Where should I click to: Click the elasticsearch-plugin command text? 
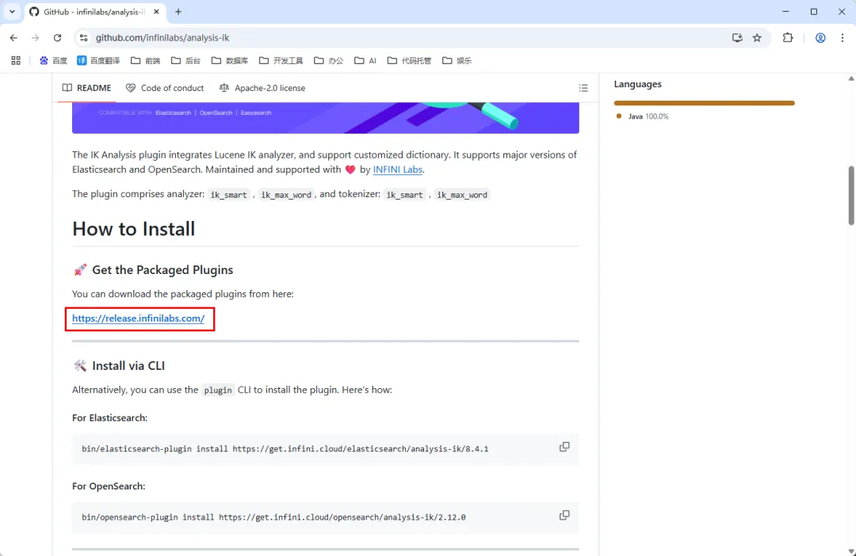coord(285,448)
